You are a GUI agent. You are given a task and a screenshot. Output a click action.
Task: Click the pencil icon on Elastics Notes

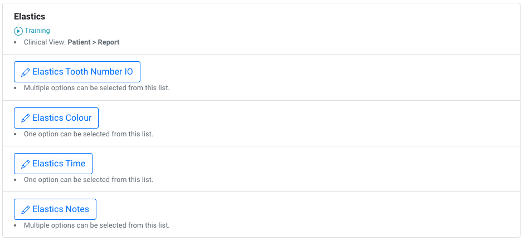click(26, 210)
